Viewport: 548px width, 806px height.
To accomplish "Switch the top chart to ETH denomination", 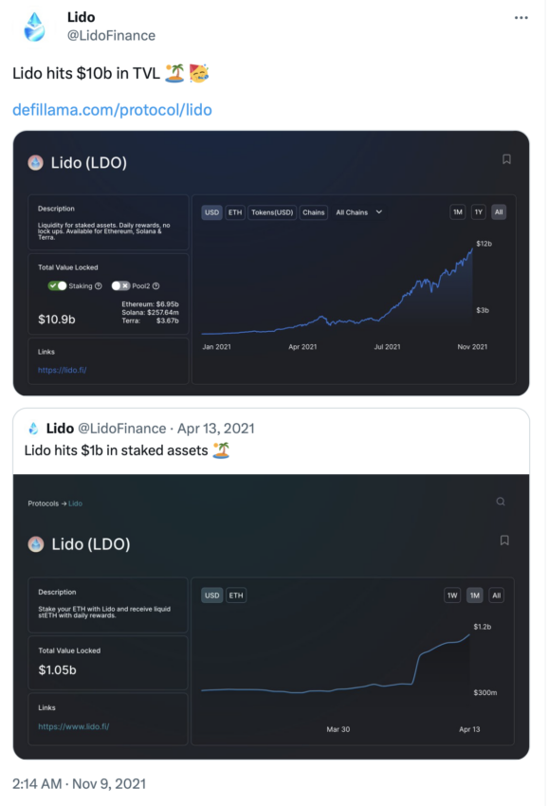I will tap(235, 212).
